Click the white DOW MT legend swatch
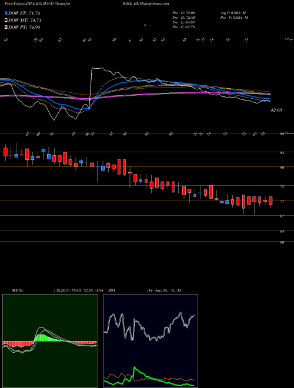 tap(6, 21)
